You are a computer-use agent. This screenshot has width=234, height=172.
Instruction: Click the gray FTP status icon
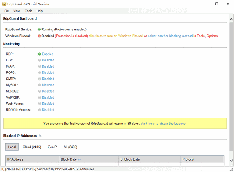(x=39, y=60)
